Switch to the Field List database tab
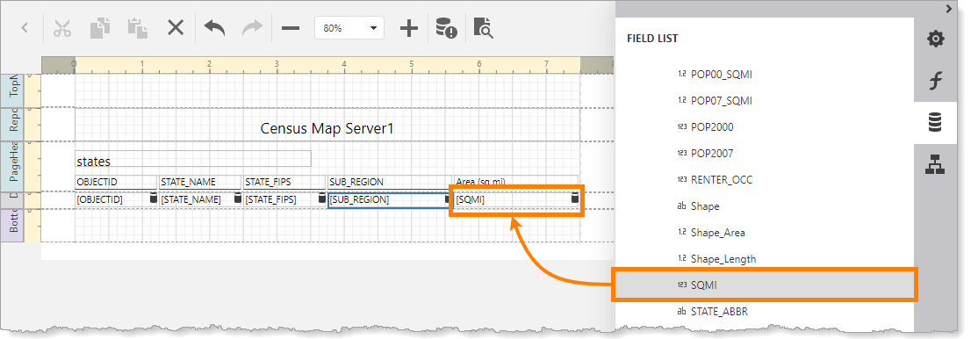Screen dimensions: 971x339 (935, 123)
